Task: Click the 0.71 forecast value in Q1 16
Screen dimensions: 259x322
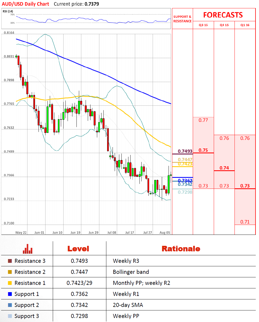Action: [245, 222]
